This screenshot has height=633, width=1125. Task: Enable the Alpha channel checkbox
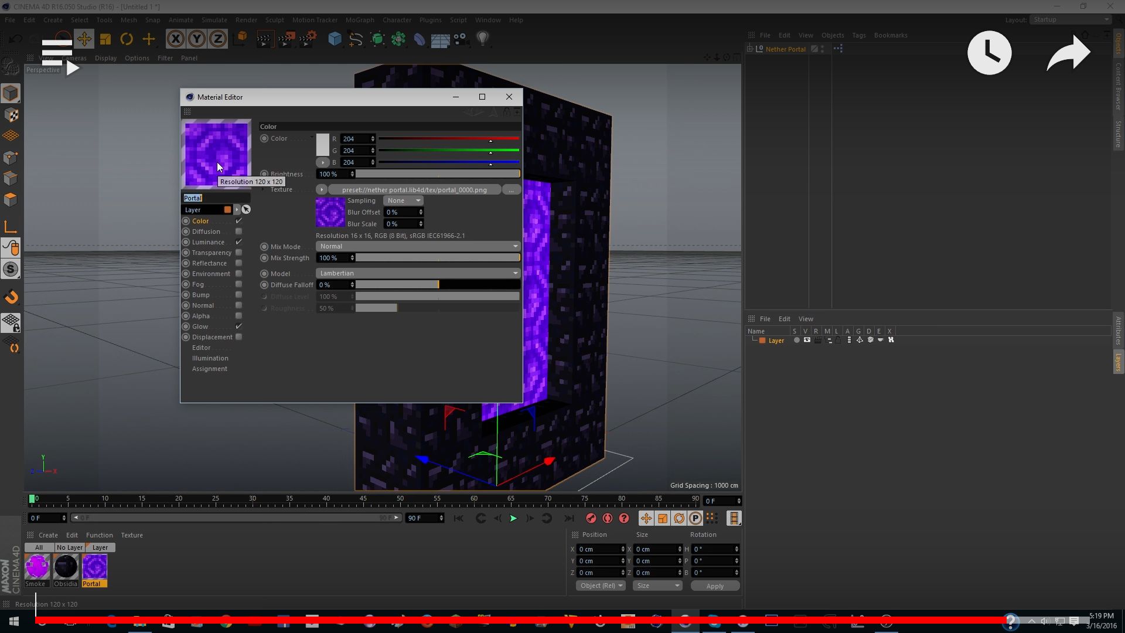pos(238,316)
